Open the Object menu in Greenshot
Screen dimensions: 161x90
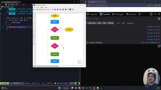point(42,7)
